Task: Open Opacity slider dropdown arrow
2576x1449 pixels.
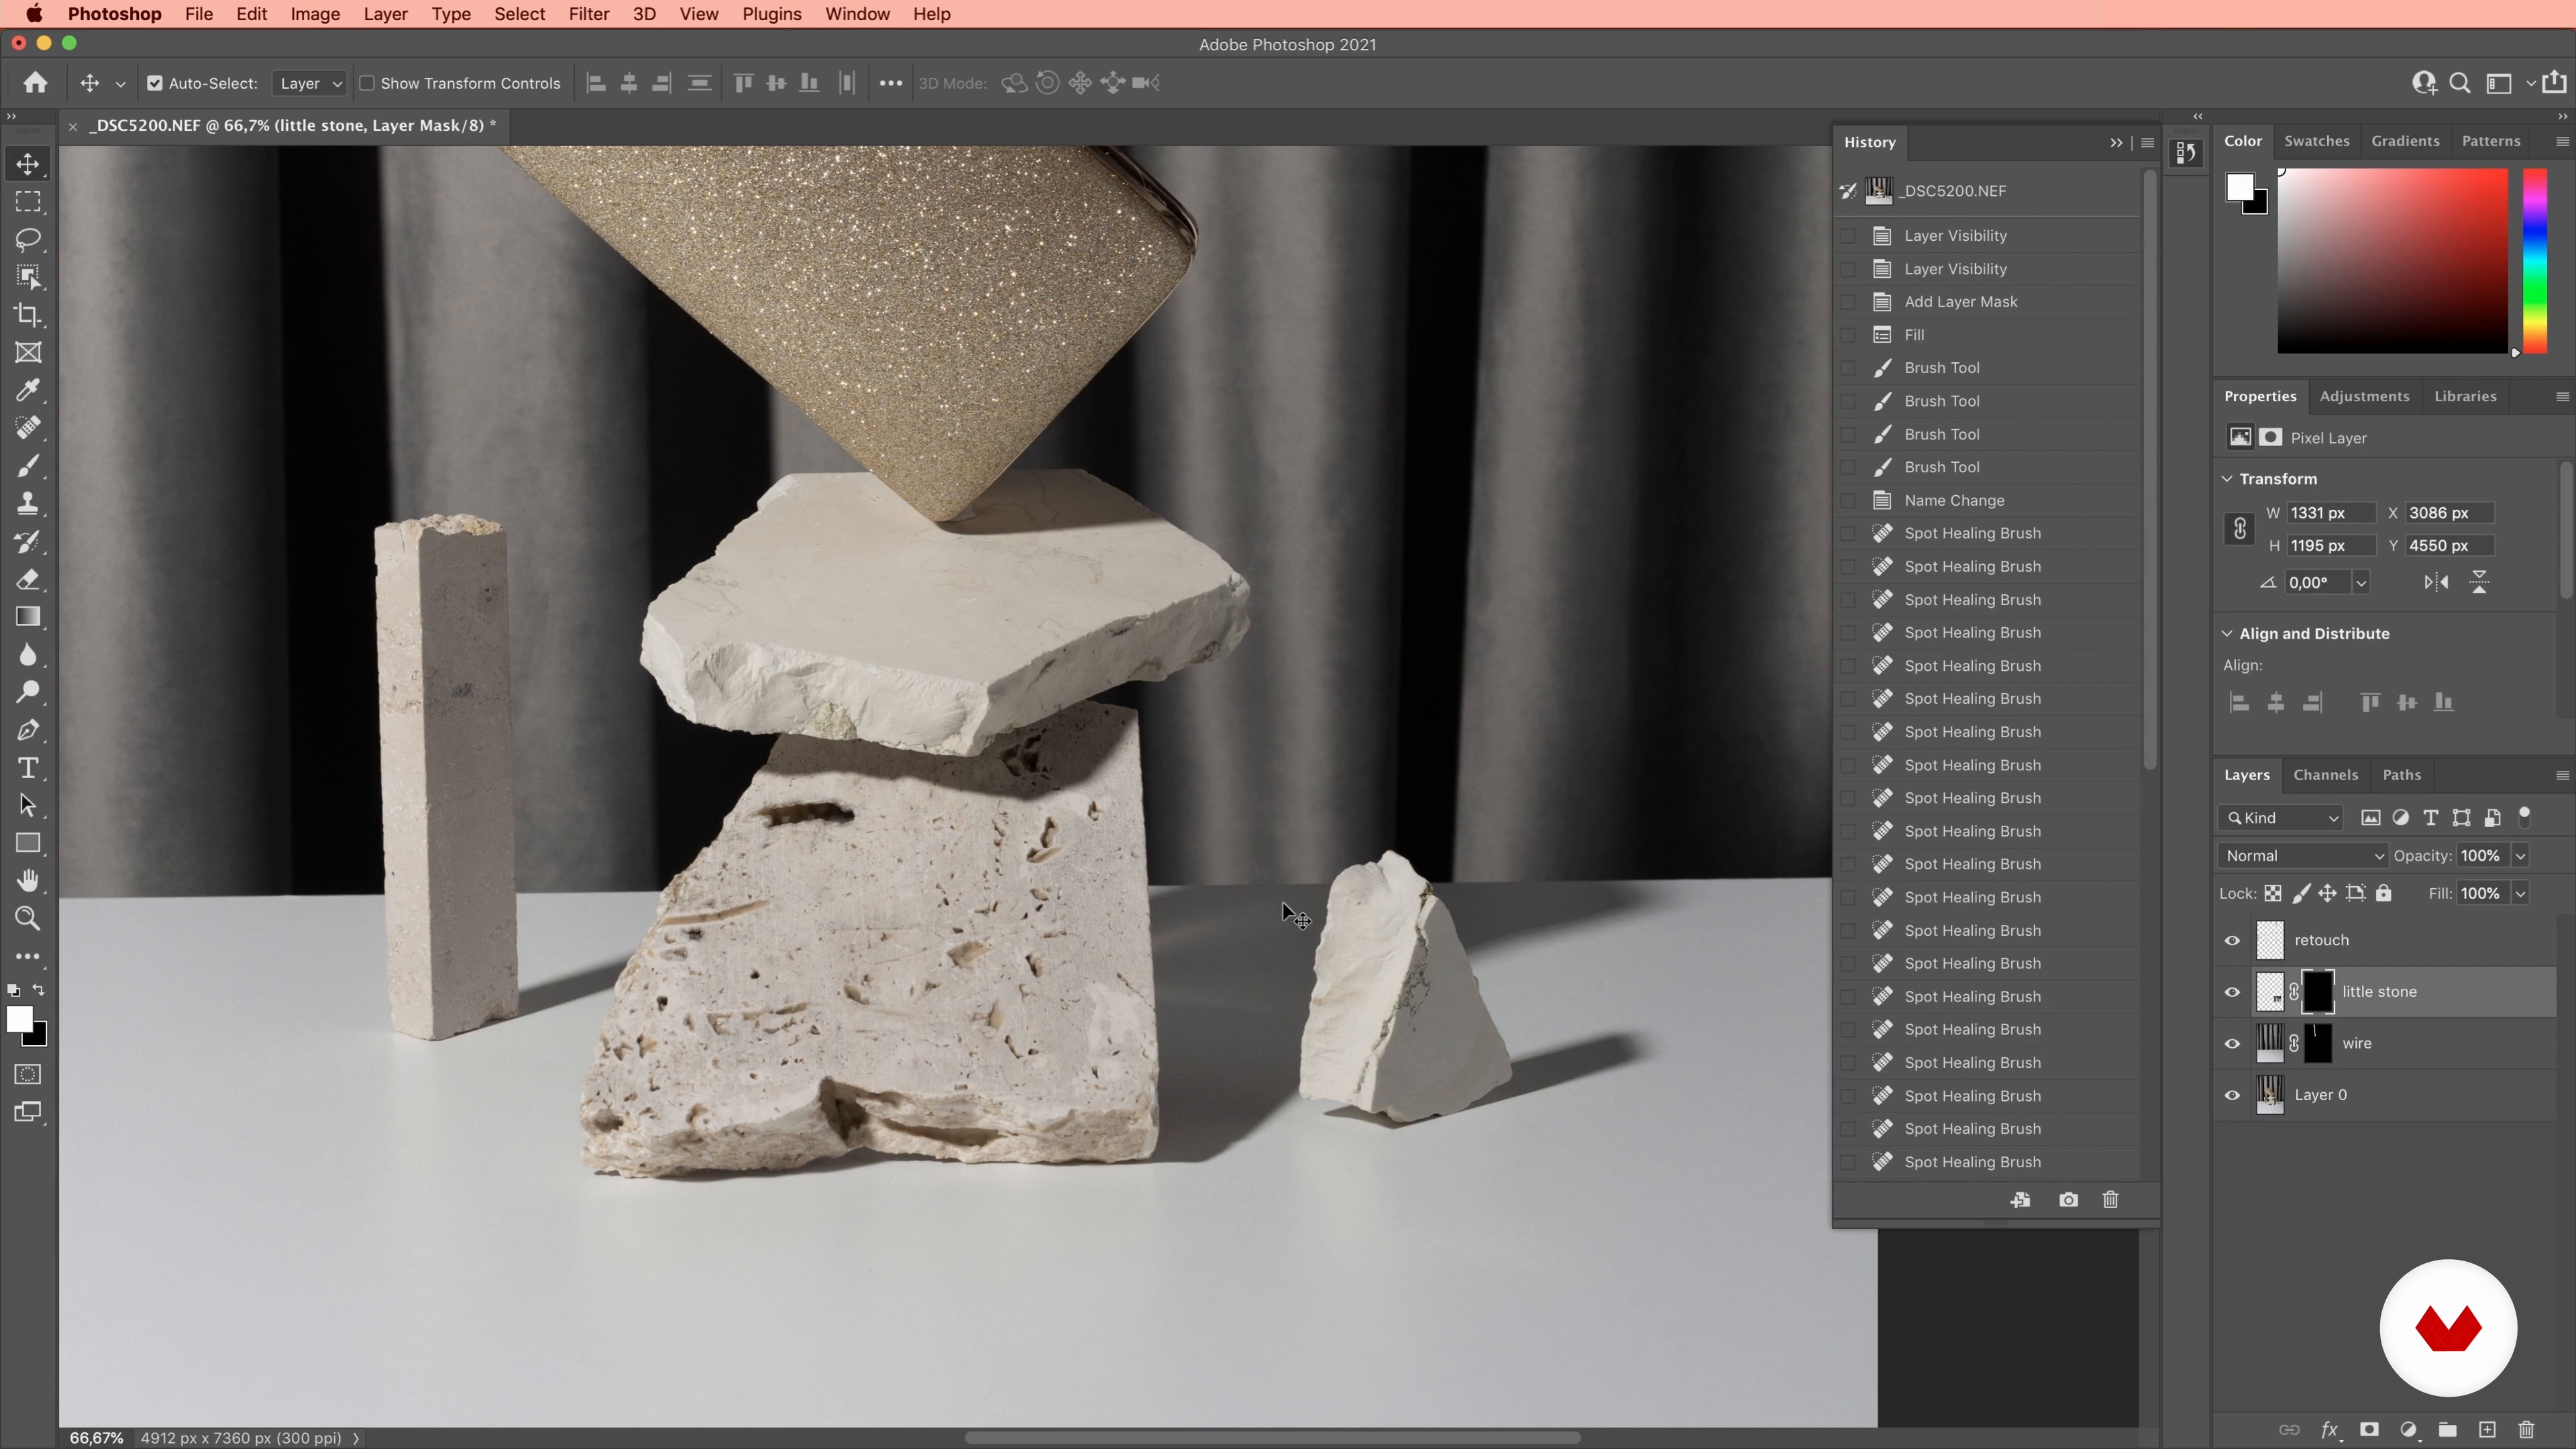Action: pyautogui.click(x=2520, y=856)
